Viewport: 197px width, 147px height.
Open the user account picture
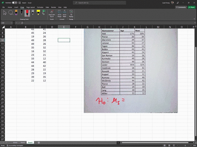coord(172,3)
